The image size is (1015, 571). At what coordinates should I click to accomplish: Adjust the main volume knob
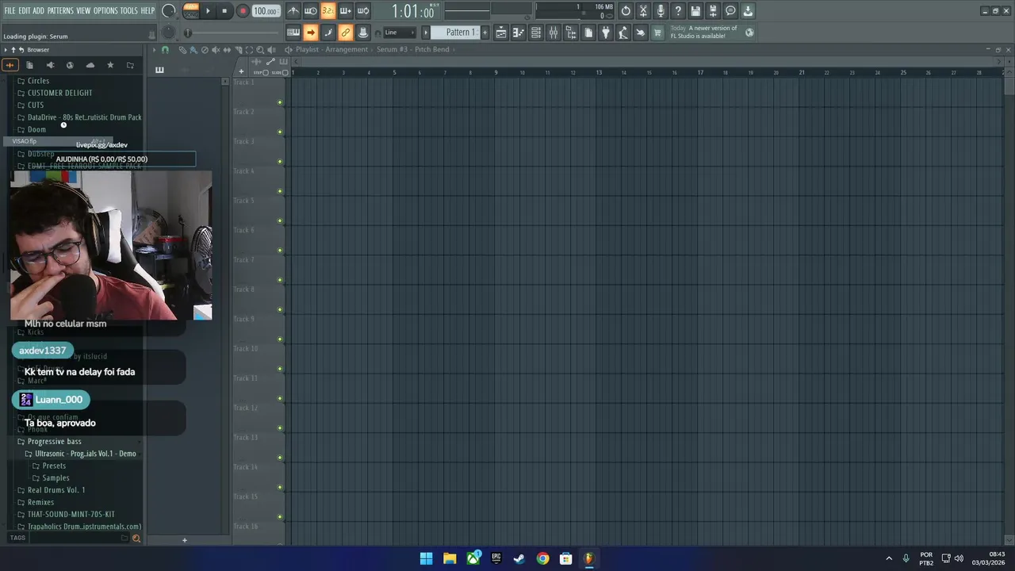coord(169,11)
